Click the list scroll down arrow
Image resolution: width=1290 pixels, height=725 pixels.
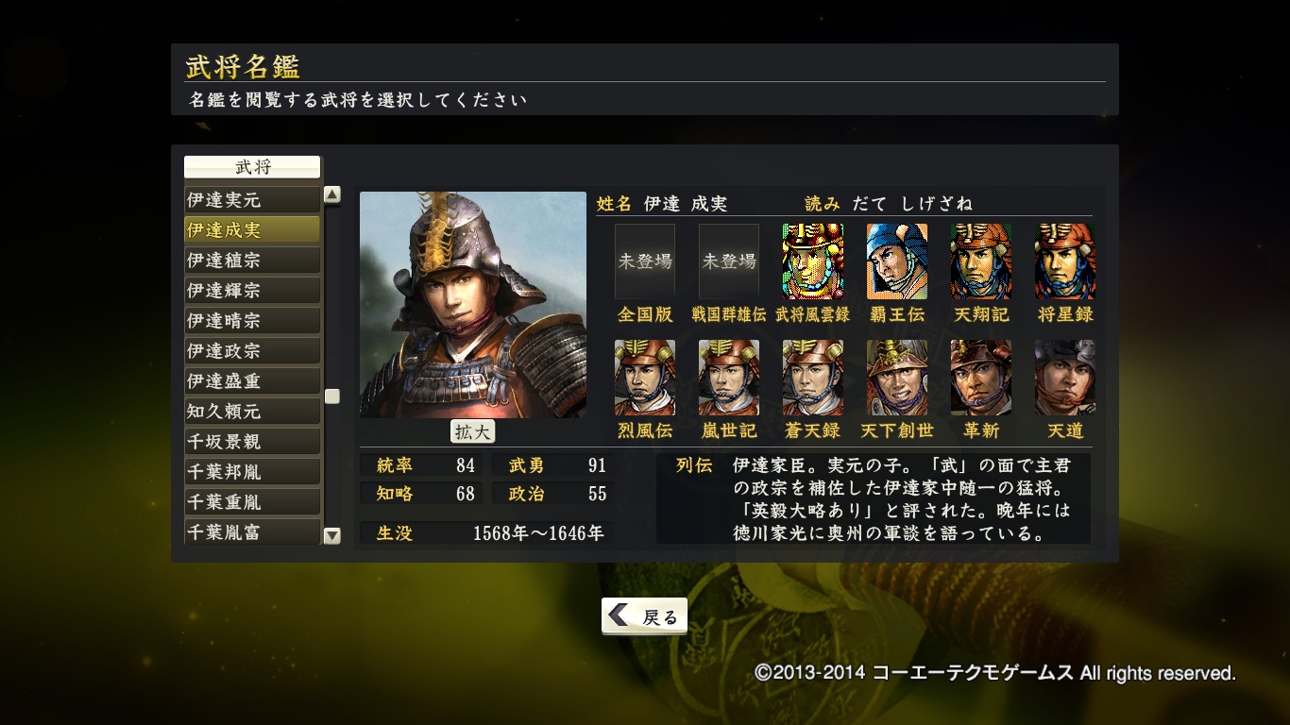pyautogui.click(x=332, y=535)
